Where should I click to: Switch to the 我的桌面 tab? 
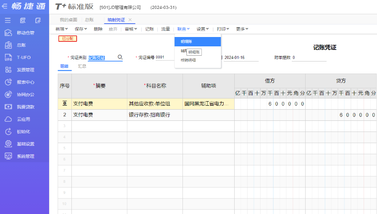pyautogui.click(x=68, y=20)
